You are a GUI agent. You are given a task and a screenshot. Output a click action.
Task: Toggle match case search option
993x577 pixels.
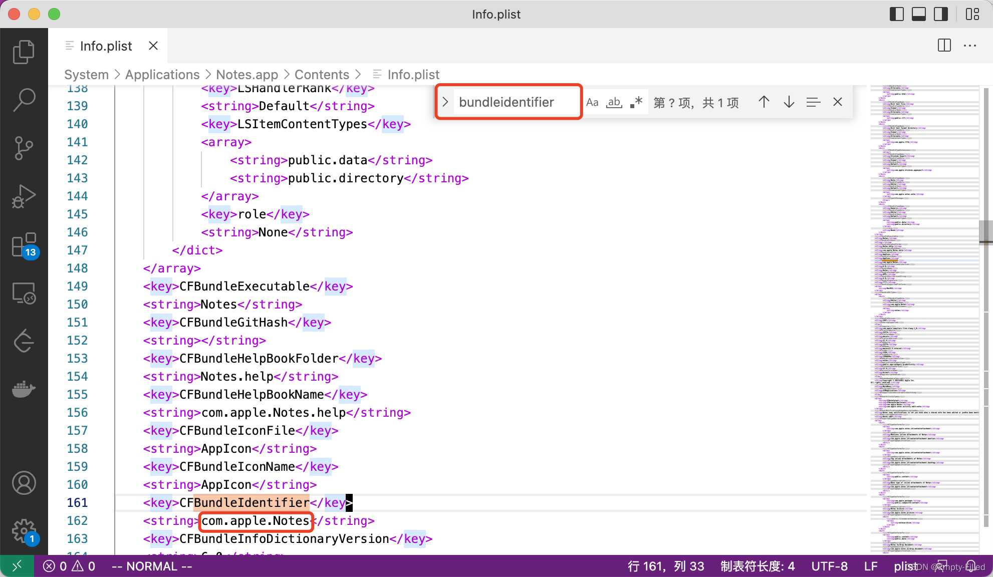click(x=593, y=102)
